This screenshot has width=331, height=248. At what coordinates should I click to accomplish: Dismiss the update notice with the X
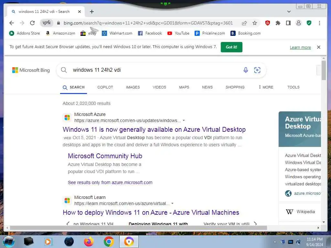[318, 47]
